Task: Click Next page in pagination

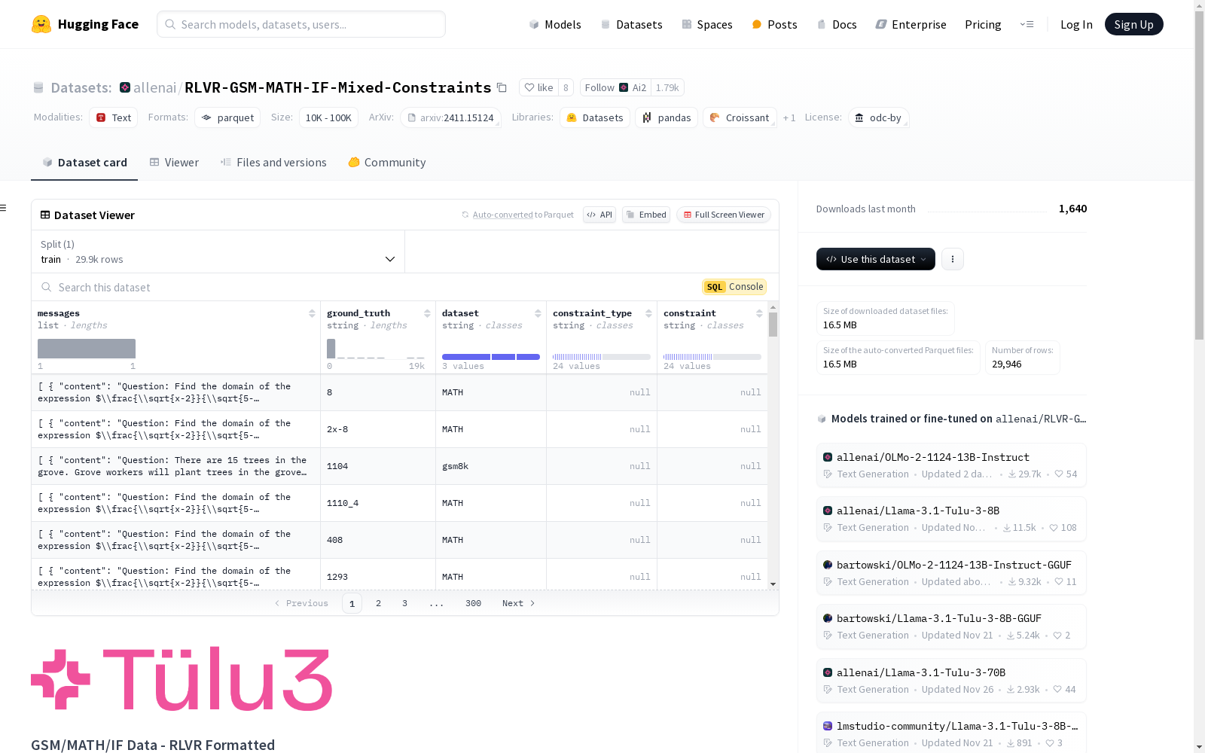Action: click(518, 603)
